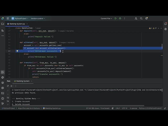Open the Git version control sidebar icon
This screenshot has width=168, height=126.
click(3, 104)
